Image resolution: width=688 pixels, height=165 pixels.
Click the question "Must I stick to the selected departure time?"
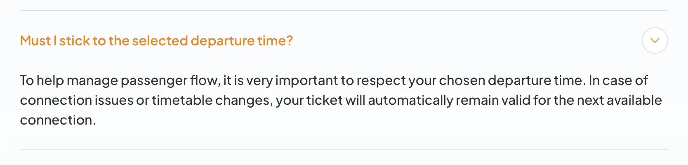156,41
